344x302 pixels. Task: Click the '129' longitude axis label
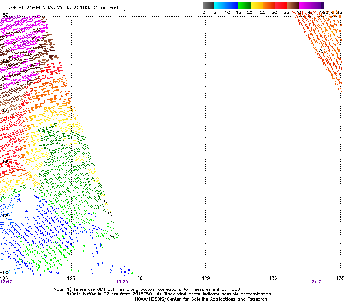pyautogui.click(x=206, y=278)
